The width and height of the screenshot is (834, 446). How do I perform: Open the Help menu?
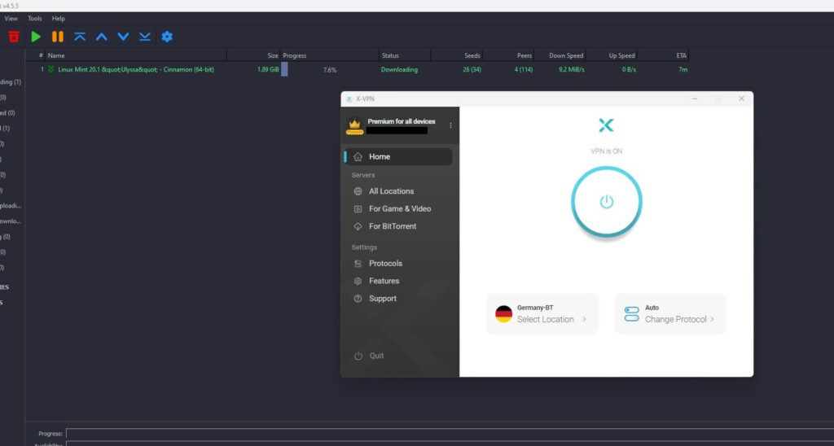[59, 19]
